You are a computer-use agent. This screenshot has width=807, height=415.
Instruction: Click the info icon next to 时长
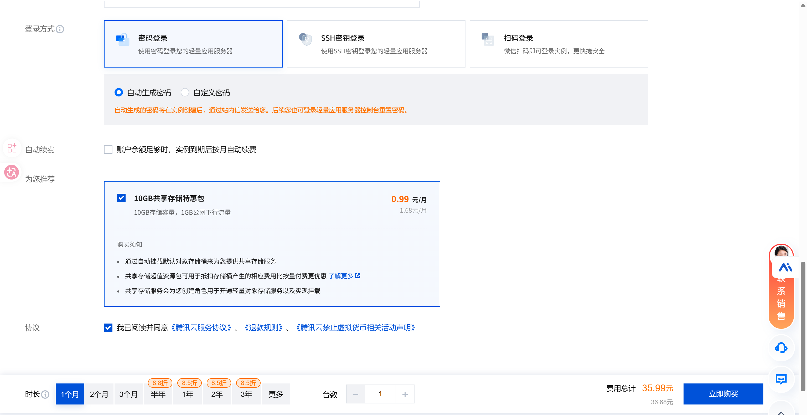(45, 394)
